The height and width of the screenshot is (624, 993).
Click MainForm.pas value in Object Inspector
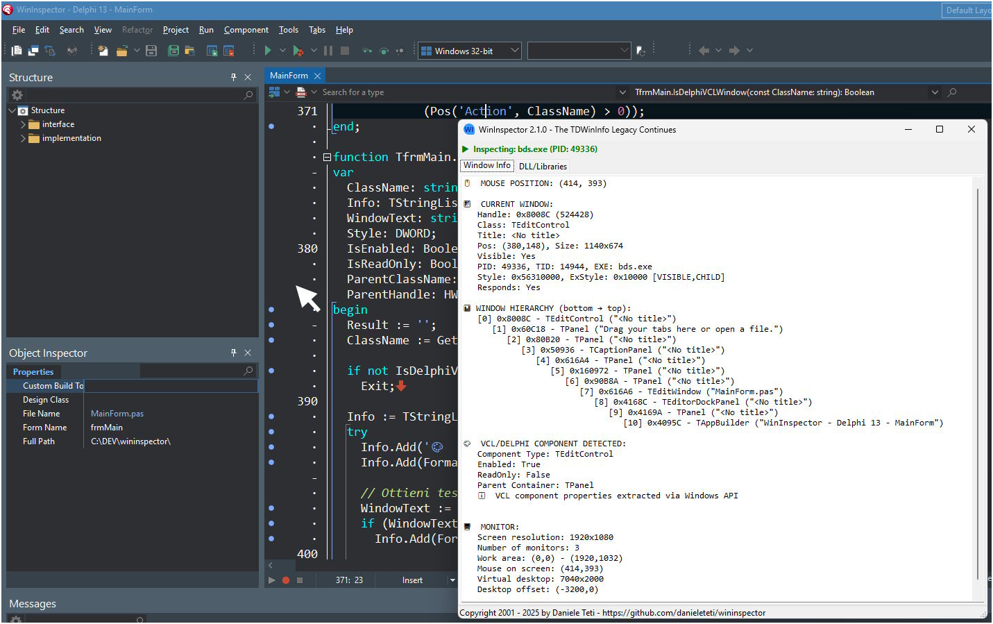(117, 413)
